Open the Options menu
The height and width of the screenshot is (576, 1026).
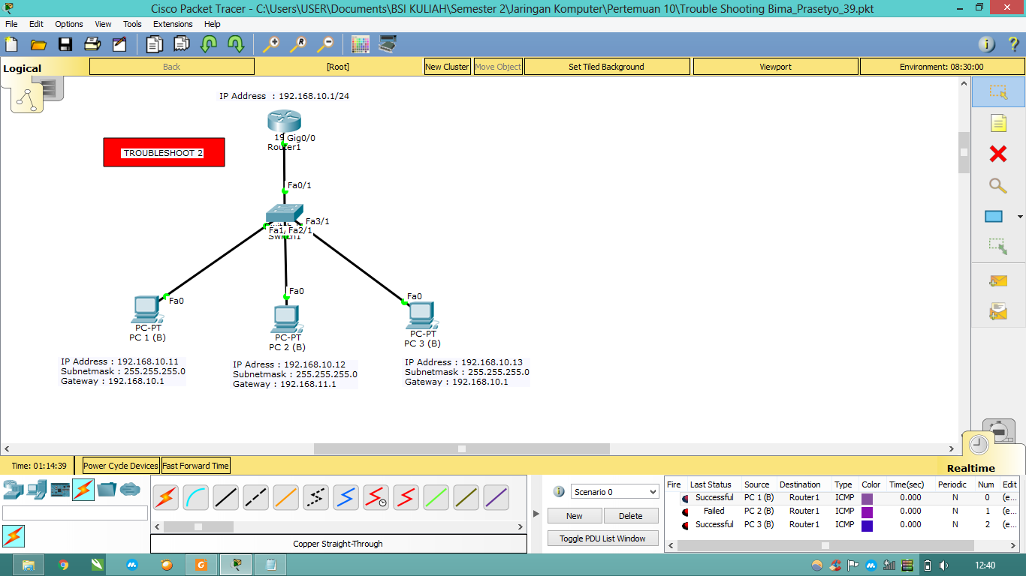coord(69,24)
